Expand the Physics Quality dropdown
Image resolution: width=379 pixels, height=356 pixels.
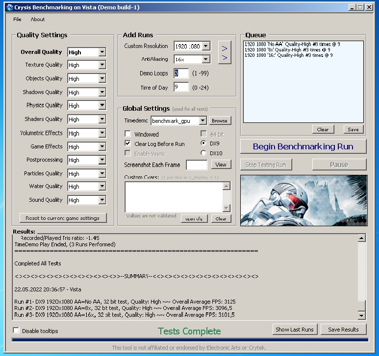pos(102,105)
